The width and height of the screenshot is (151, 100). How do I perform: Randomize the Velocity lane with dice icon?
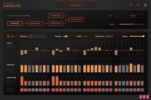(x=9, y=69)
